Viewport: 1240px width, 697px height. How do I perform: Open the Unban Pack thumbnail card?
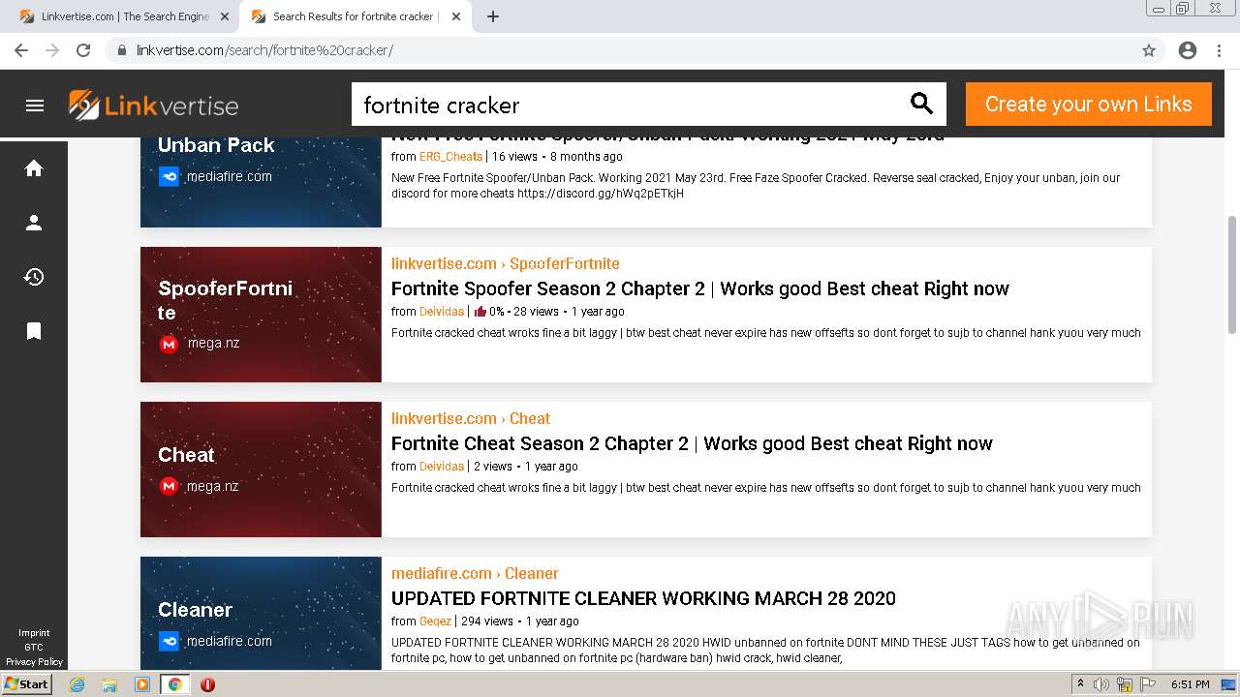click(261, 182)
